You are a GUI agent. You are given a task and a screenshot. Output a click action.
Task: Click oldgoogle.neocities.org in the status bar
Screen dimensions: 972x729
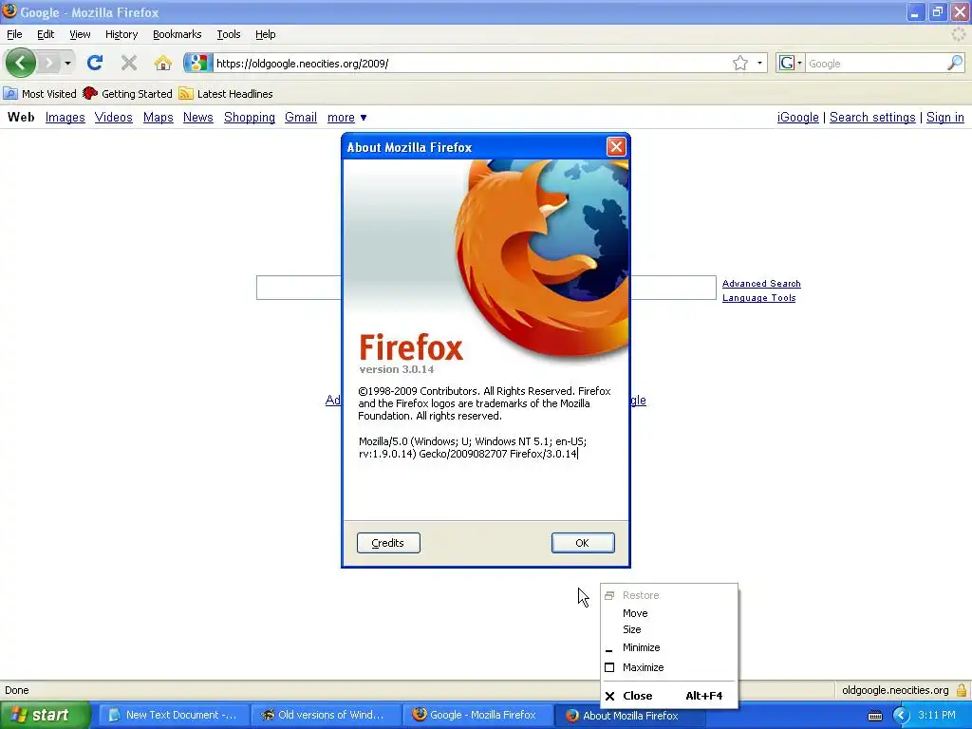pyautogui.click(x=895, y=690)
